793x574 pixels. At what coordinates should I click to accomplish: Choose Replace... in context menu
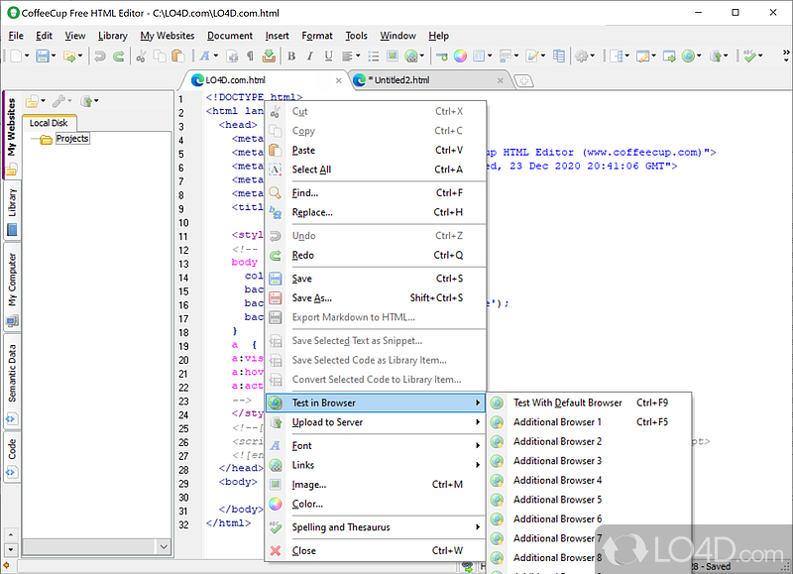click(x=376, y=212)
